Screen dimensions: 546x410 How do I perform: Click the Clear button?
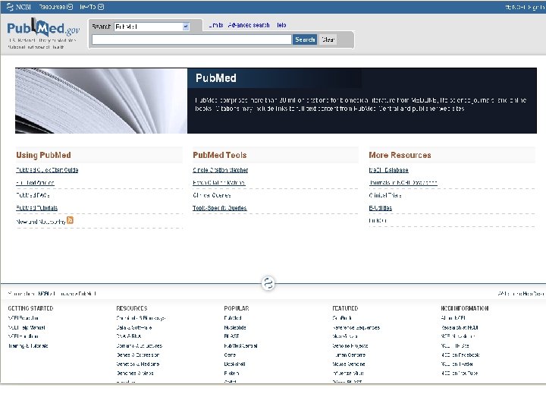(328, 39)
